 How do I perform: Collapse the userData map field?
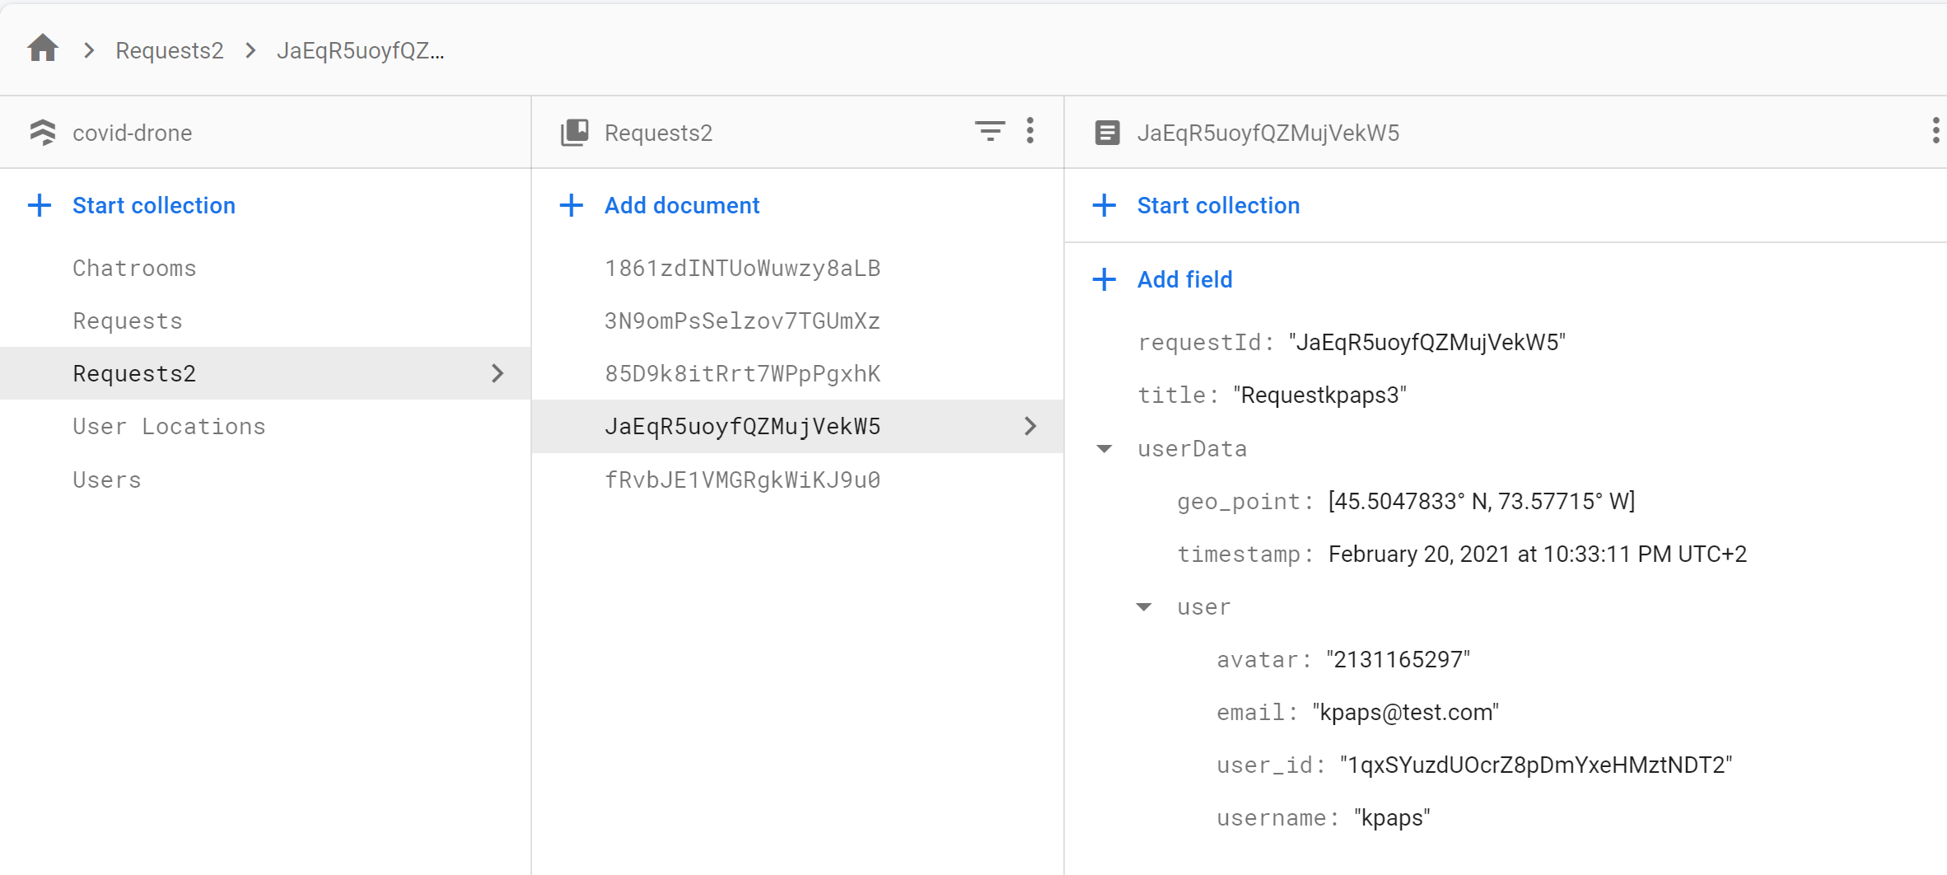pyautogui.click(x=1104, y=449)
